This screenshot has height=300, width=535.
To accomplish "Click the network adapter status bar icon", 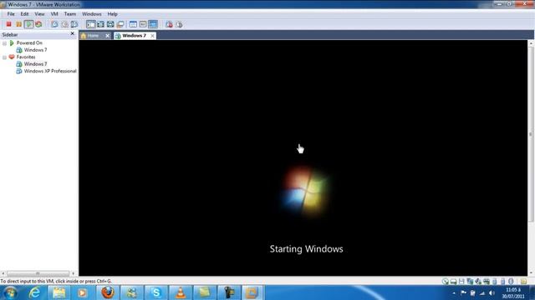I will point(470,282).
